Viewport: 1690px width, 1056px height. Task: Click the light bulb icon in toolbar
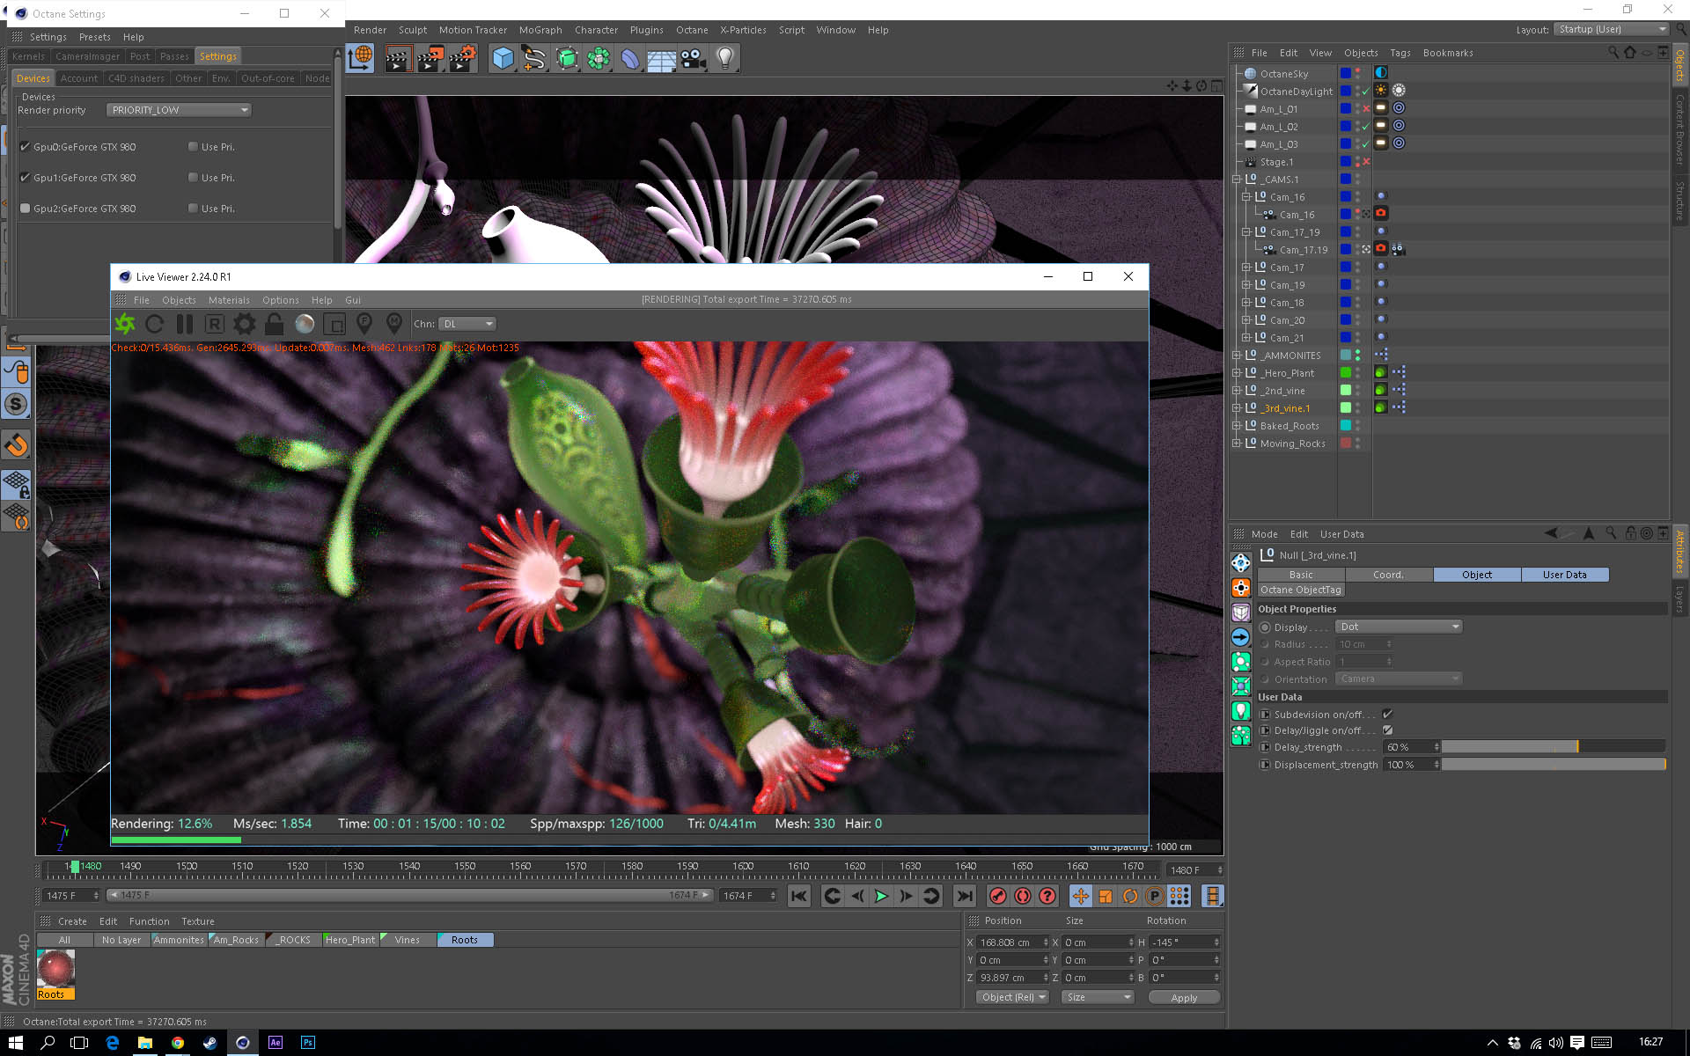(724, 59)
